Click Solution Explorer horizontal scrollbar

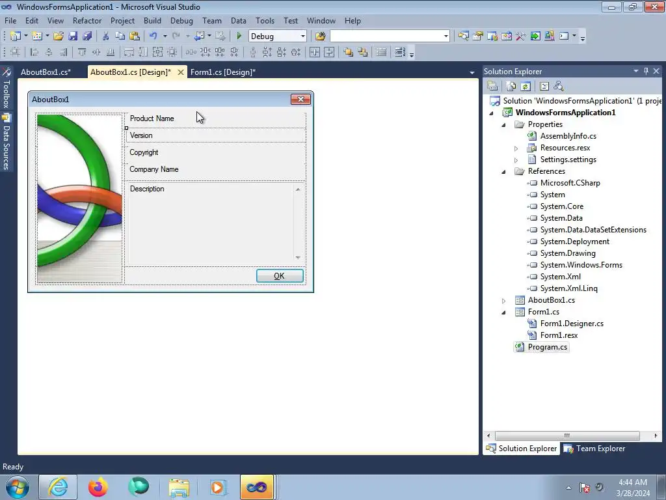(567, 436)
